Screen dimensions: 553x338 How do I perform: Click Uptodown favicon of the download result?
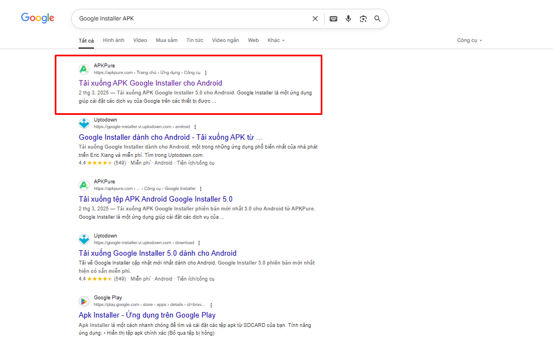click(x=84, y=239)
